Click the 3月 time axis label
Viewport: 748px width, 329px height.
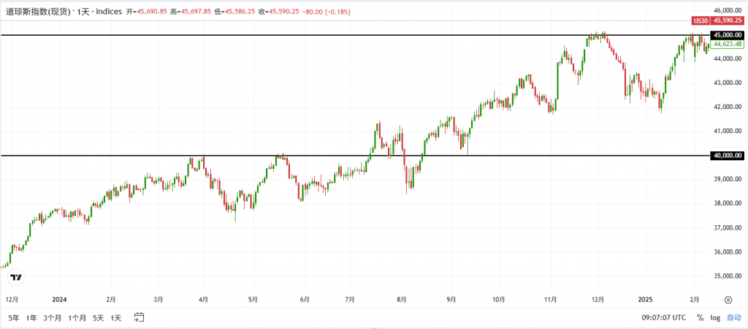pos(159,300)
